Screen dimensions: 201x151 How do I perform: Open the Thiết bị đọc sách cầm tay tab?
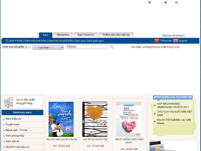click(116, 35)
